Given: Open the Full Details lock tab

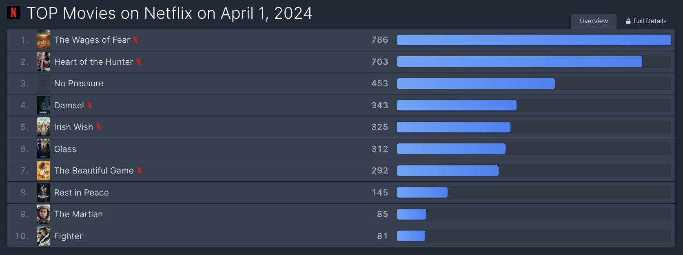Looking at the screenshot, I should tap(646, 21).
